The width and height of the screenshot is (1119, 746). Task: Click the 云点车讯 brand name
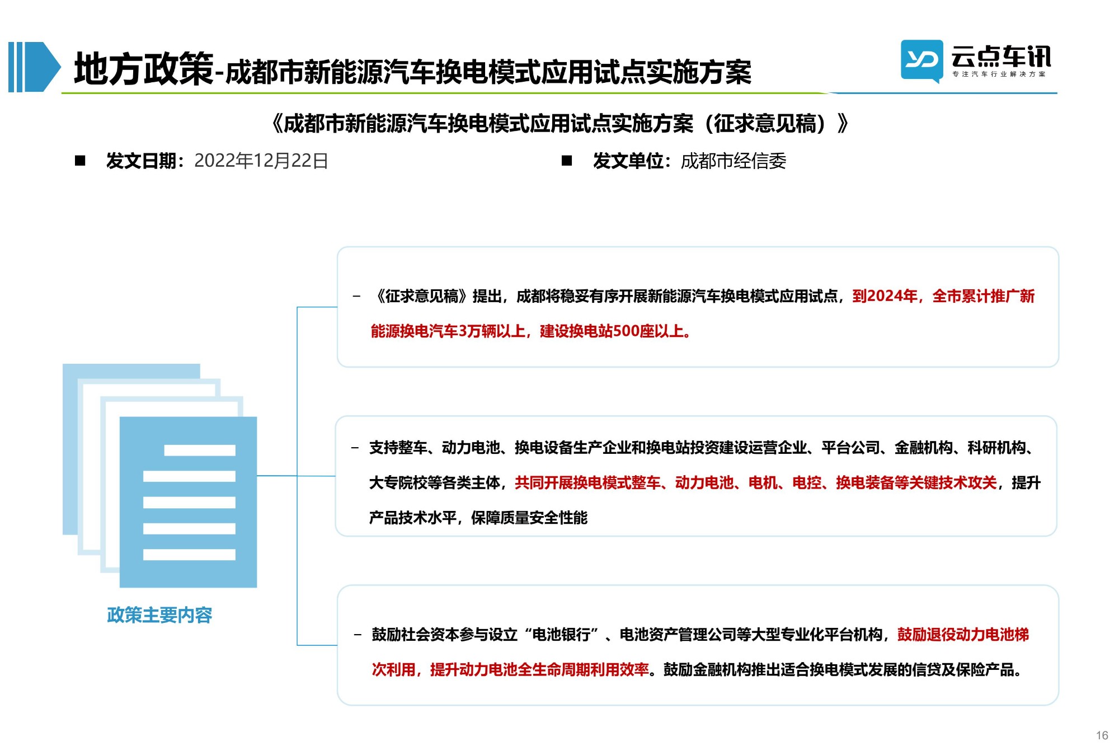click(x=1001, y=57)
